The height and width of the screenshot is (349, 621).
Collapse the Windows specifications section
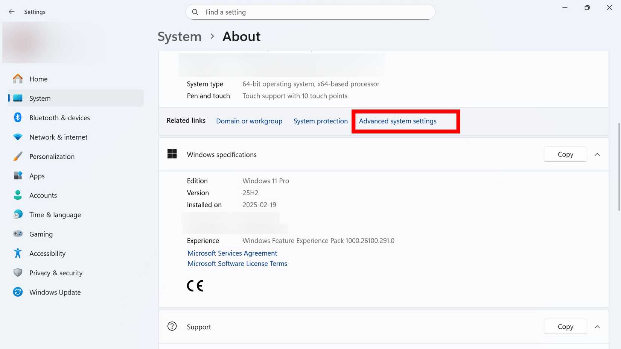[597, 154]
